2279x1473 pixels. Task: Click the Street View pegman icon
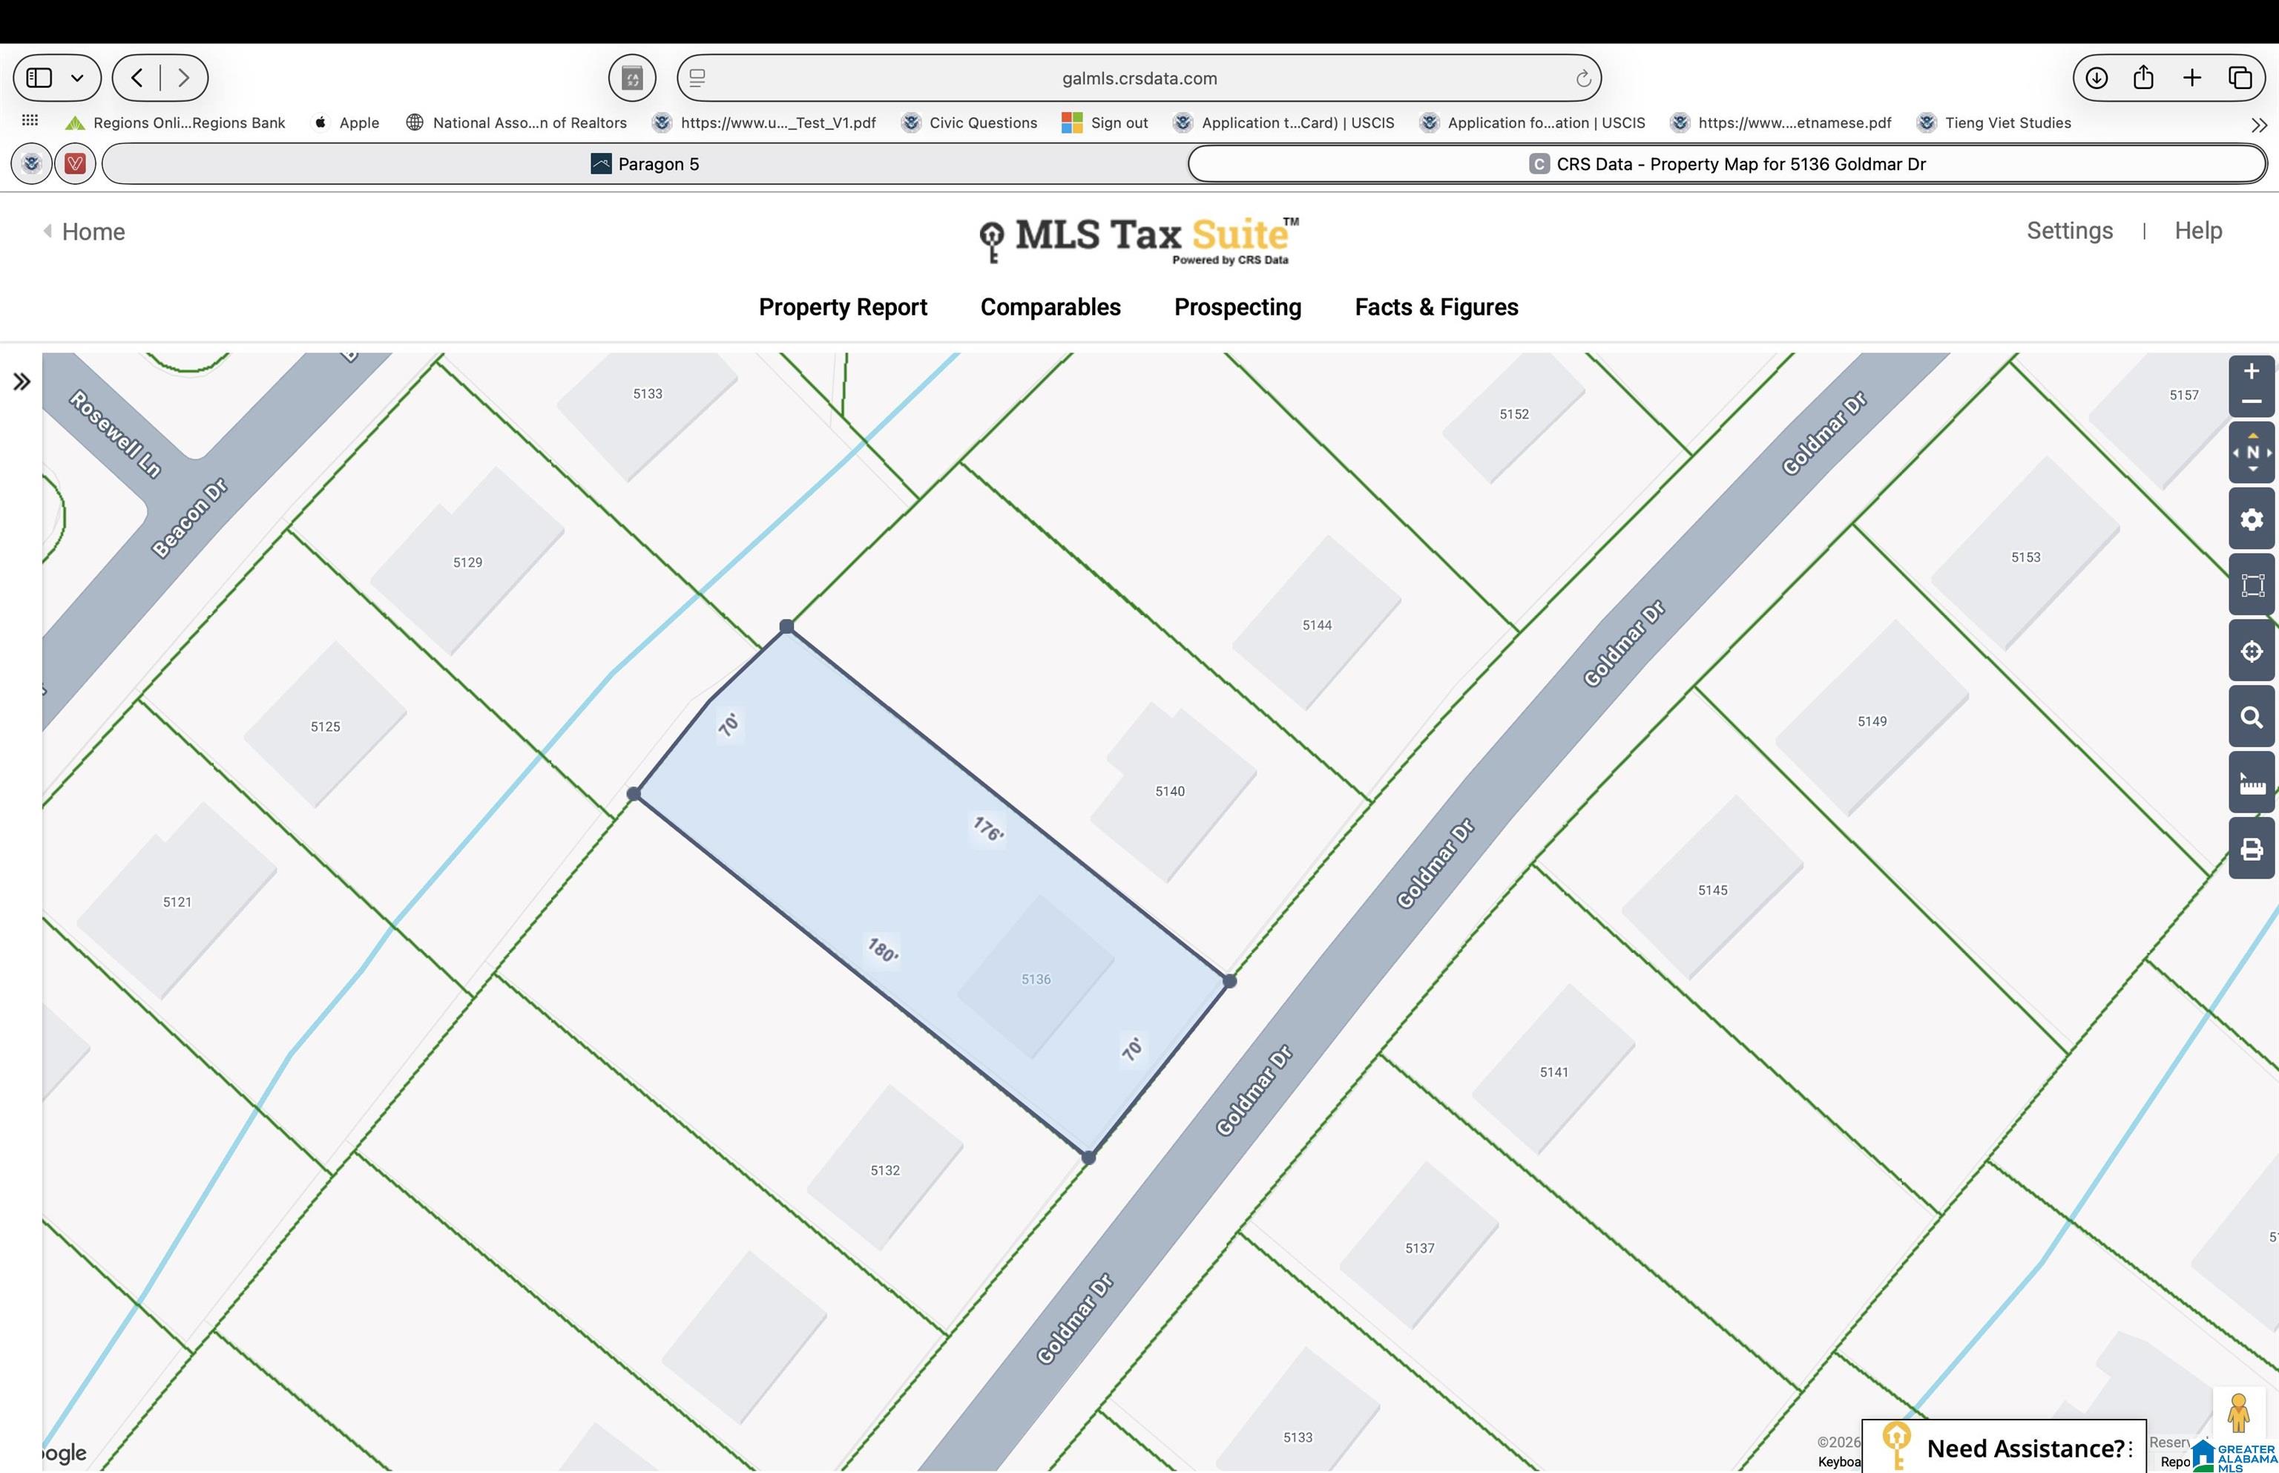(x=2238, y=1413)
